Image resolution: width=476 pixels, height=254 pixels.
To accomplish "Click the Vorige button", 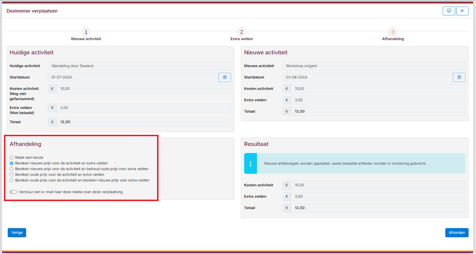I will (17, 232).
